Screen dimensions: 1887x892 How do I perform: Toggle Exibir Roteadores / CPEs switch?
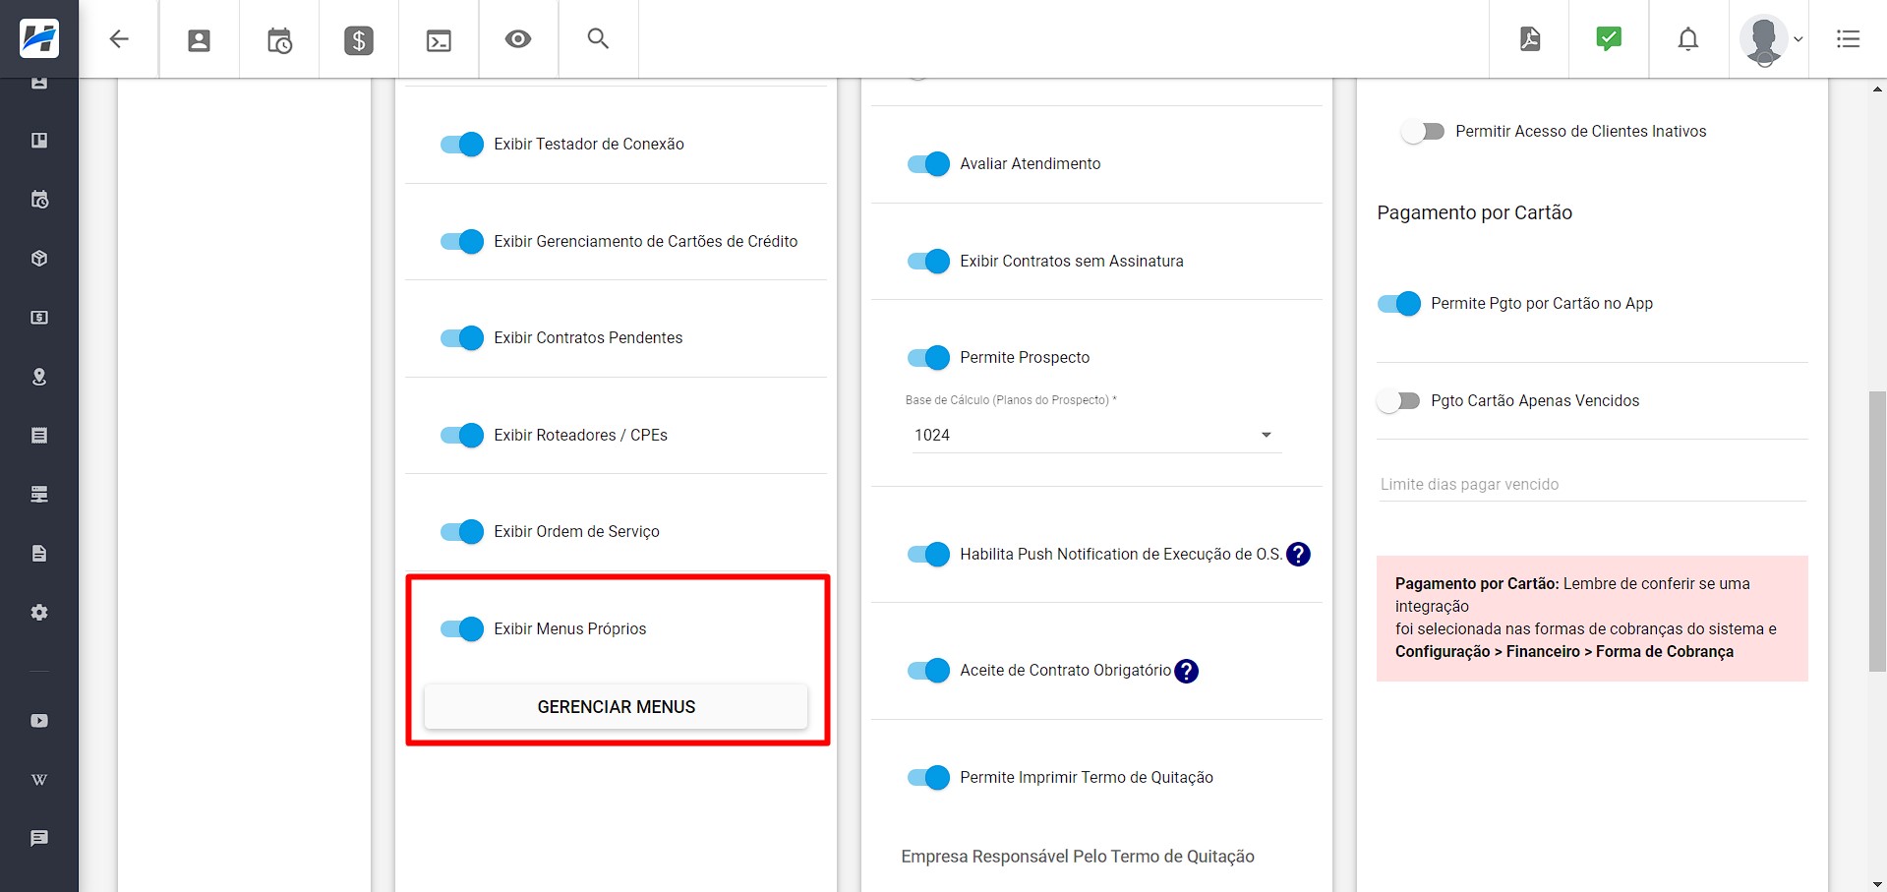[461, 436]
